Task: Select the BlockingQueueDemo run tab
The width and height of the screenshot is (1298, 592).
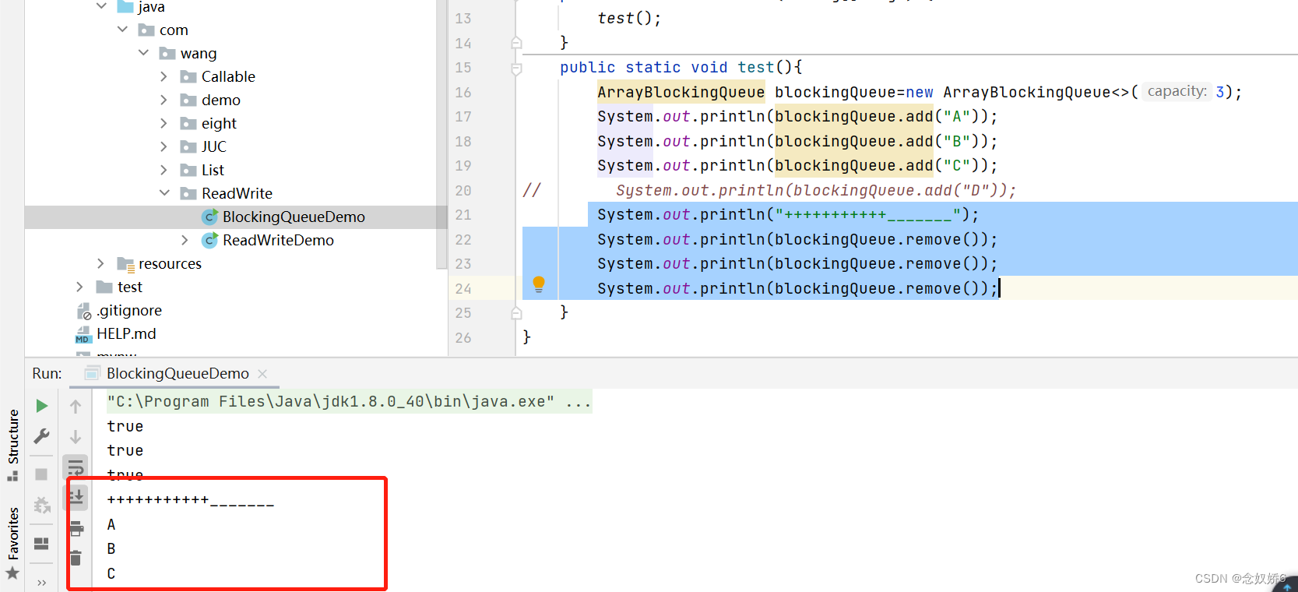Action: (x=178, y=374)
